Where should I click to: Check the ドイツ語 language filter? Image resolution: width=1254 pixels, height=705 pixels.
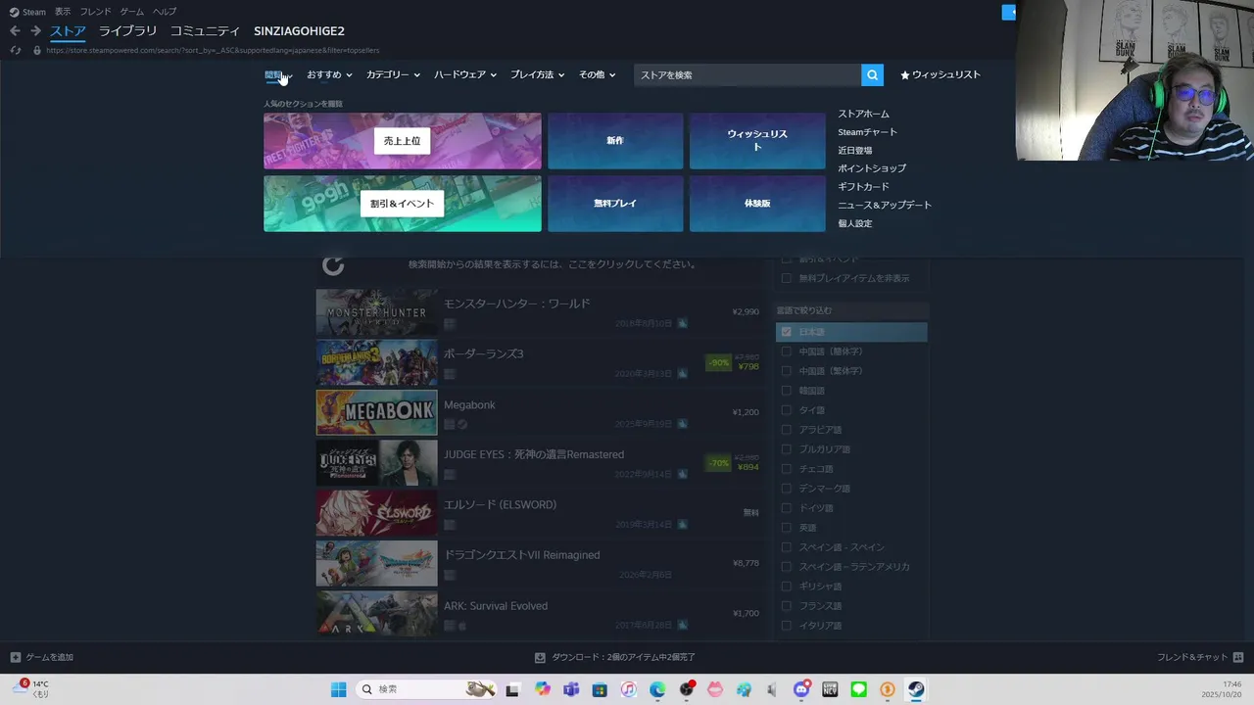coord(786,508)
